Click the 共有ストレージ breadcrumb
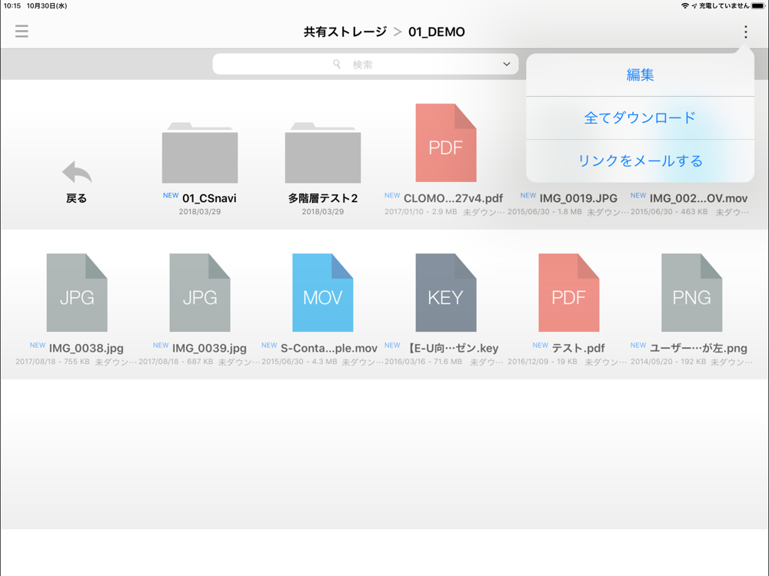 [345, 31]
